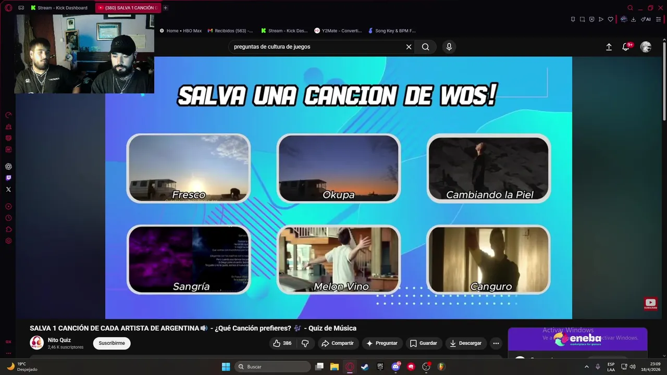Open Epic Games from taskbar
This screenshot has height=375, width=667.
(x=380, y=367)
